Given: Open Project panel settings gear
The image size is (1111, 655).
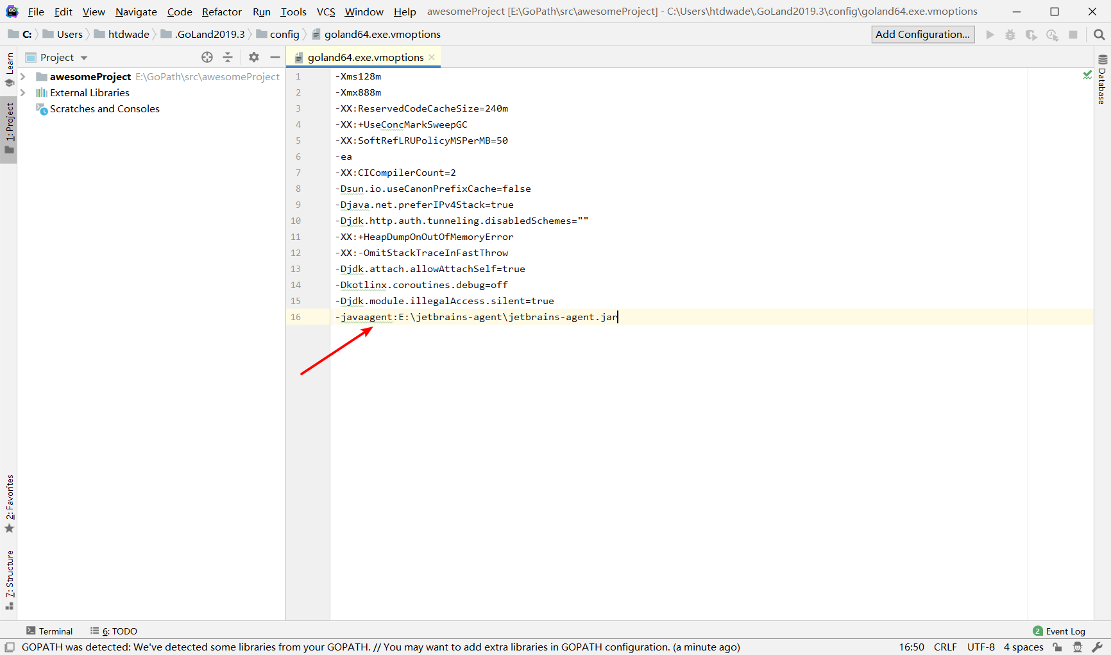Looking at the screenshot, I should [x=254, y=57].
